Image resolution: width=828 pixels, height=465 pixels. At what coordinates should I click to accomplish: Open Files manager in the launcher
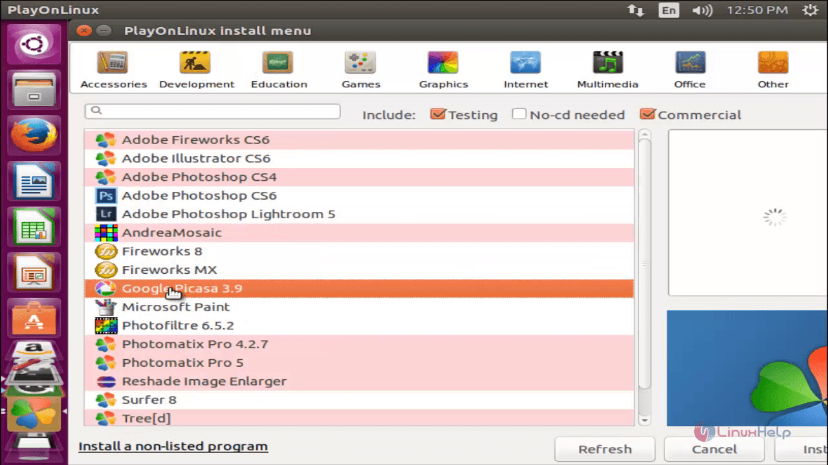point(34,90)
